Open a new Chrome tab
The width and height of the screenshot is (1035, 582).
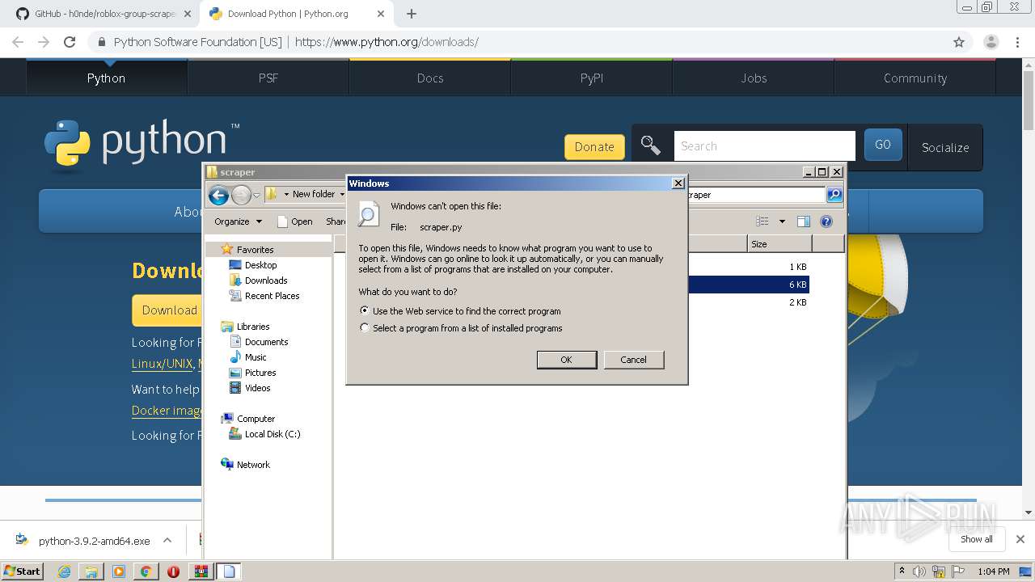[x=412, y=14]
